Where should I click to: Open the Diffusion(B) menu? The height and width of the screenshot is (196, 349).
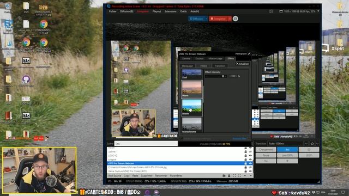(x=127, y=11)
